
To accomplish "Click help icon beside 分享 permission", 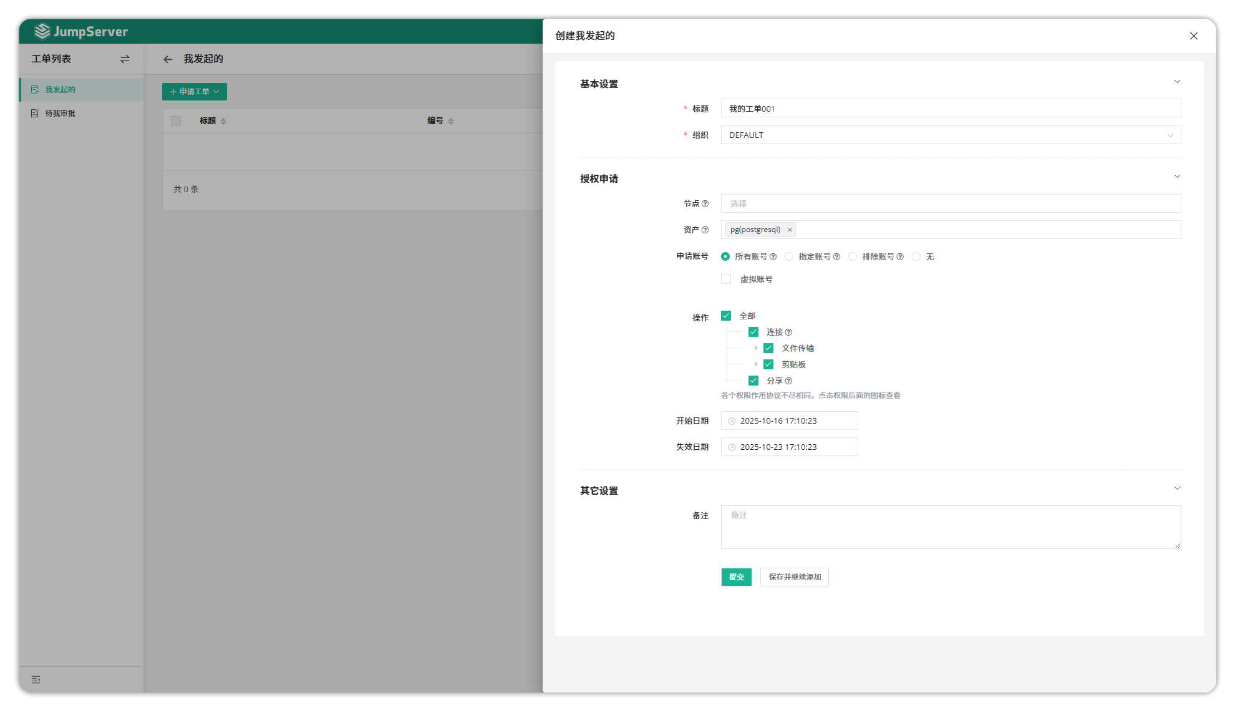I will tap(788, 381).
